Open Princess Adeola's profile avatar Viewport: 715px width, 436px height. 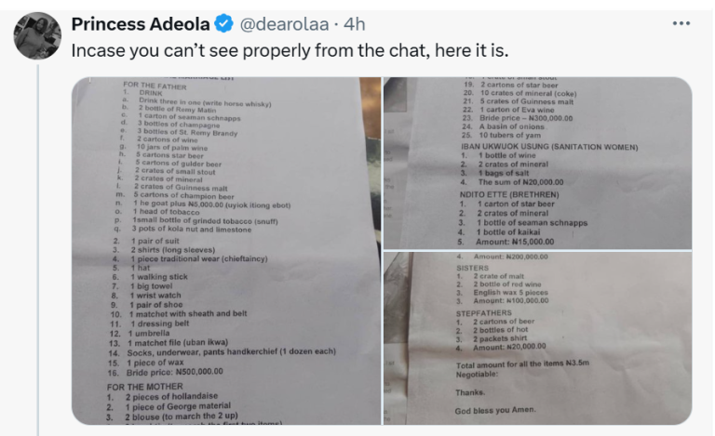coord(37,36)
